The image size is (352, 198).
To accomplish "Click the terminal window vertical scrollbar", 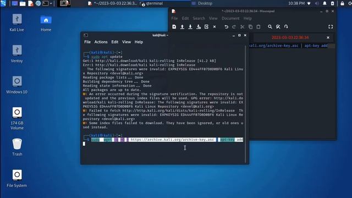I will pyautogui.click(x=246, y=105).
